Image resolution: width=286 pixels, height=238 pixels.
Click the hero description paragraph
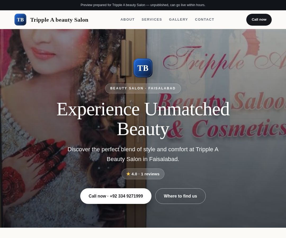[143, 154]
